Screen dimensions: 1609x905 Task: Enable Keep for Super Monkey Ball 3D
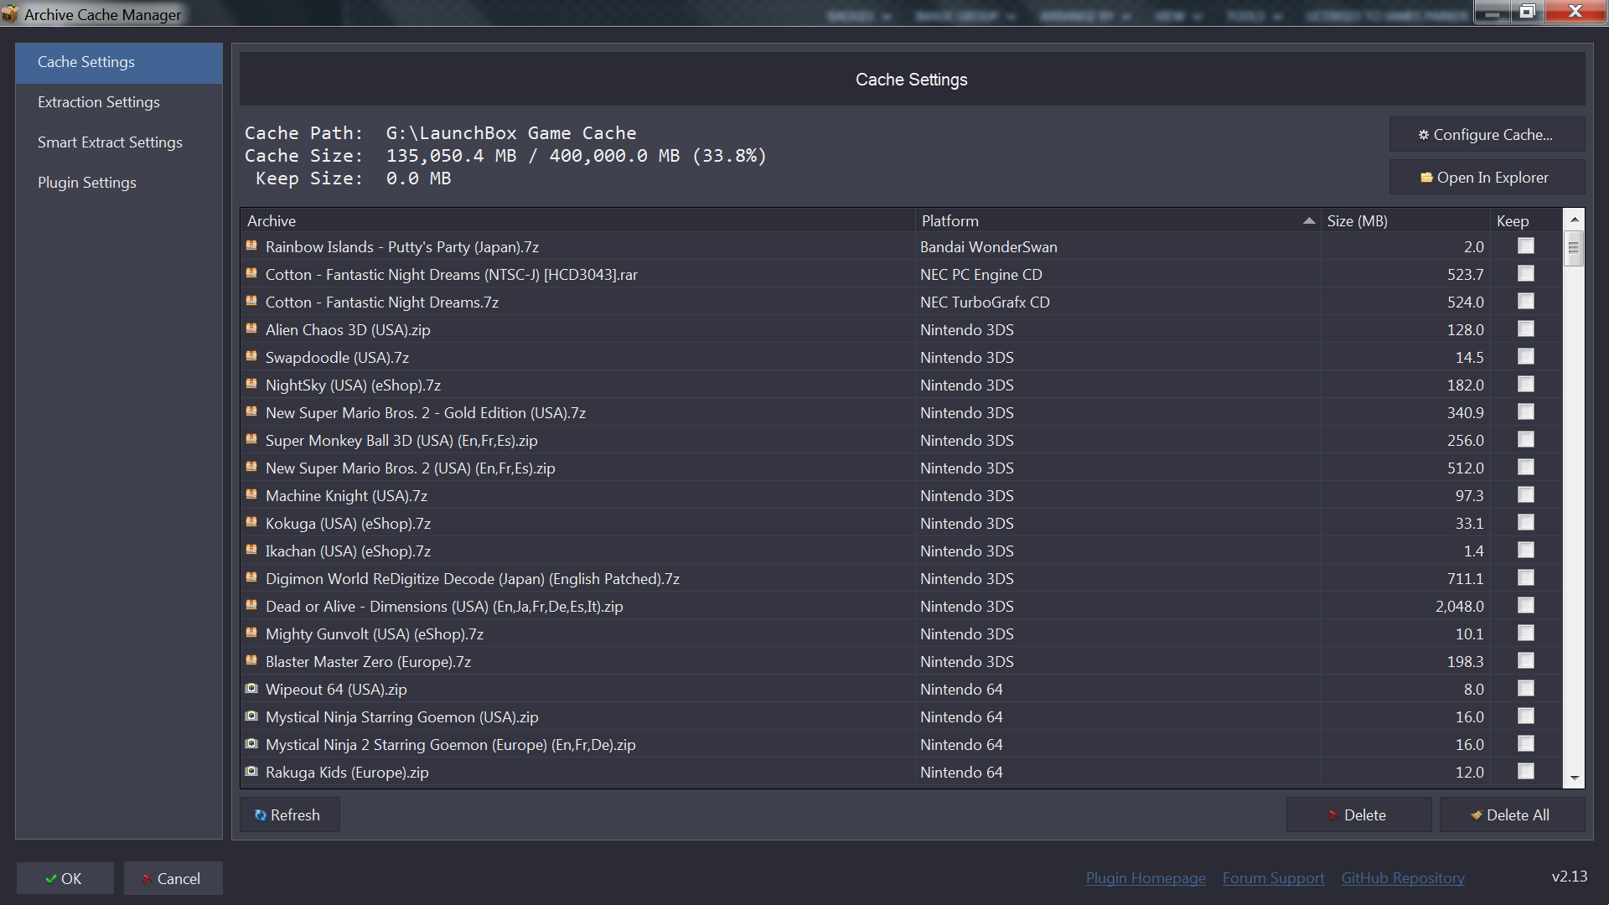[x=1526, y=439]
